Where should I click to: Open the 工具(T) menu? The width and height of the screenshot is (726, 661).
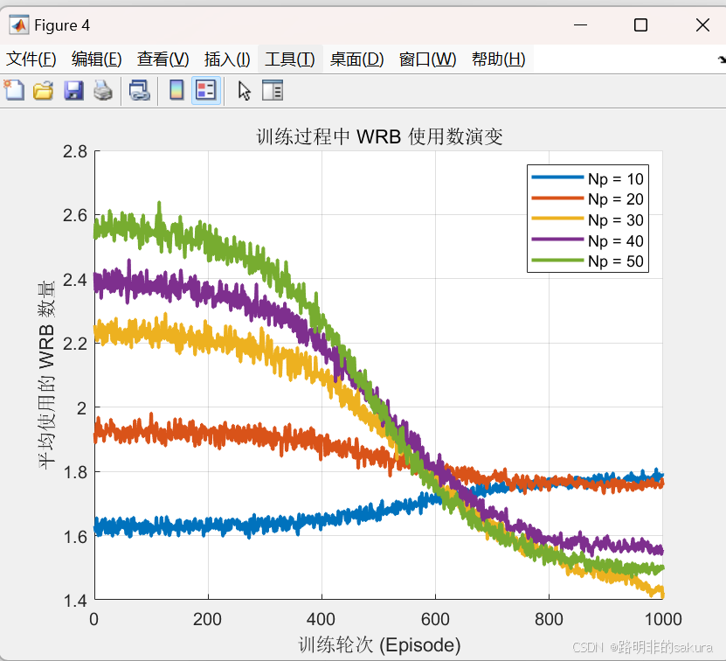coord(290,59)
